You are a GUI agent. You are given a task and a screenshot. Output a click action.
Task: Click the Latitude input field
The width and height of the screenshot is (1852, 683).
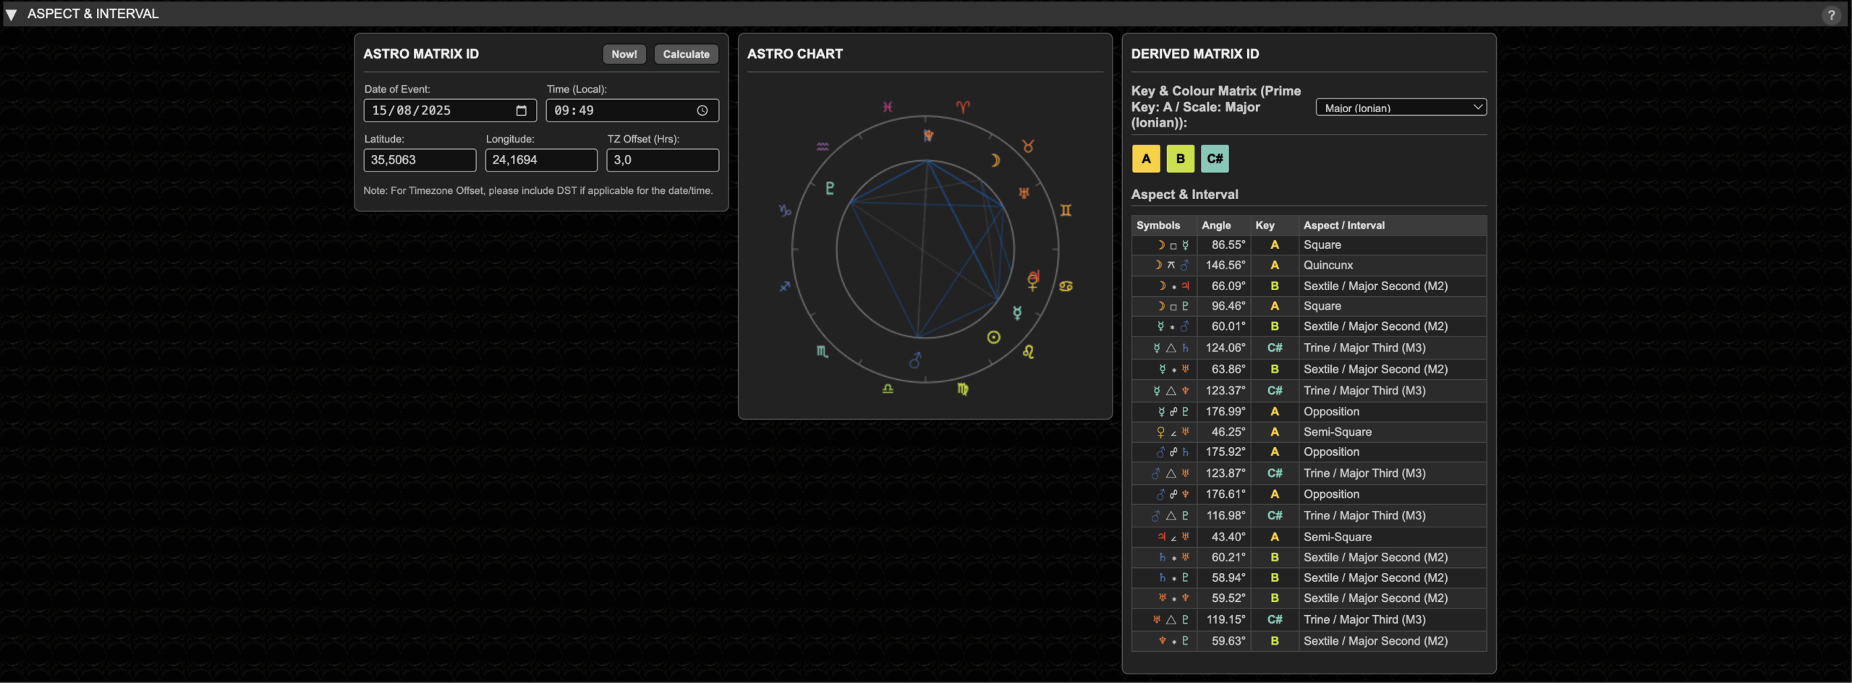pos(420,160)
